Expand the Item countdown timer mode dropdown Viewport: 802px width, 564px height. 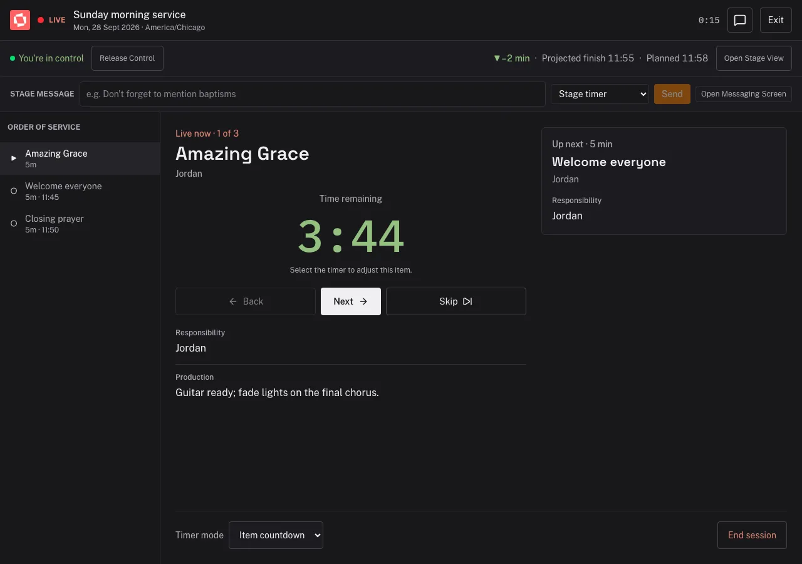click(x=276, y=535)
